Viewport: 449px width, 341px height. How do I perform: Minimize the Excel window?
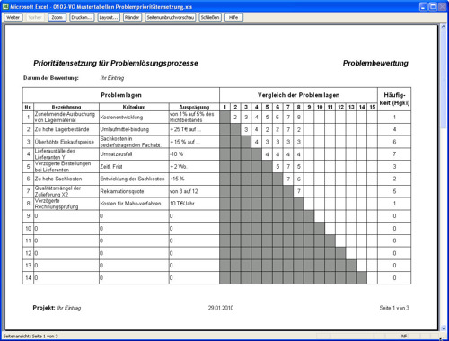coord(423,6)
